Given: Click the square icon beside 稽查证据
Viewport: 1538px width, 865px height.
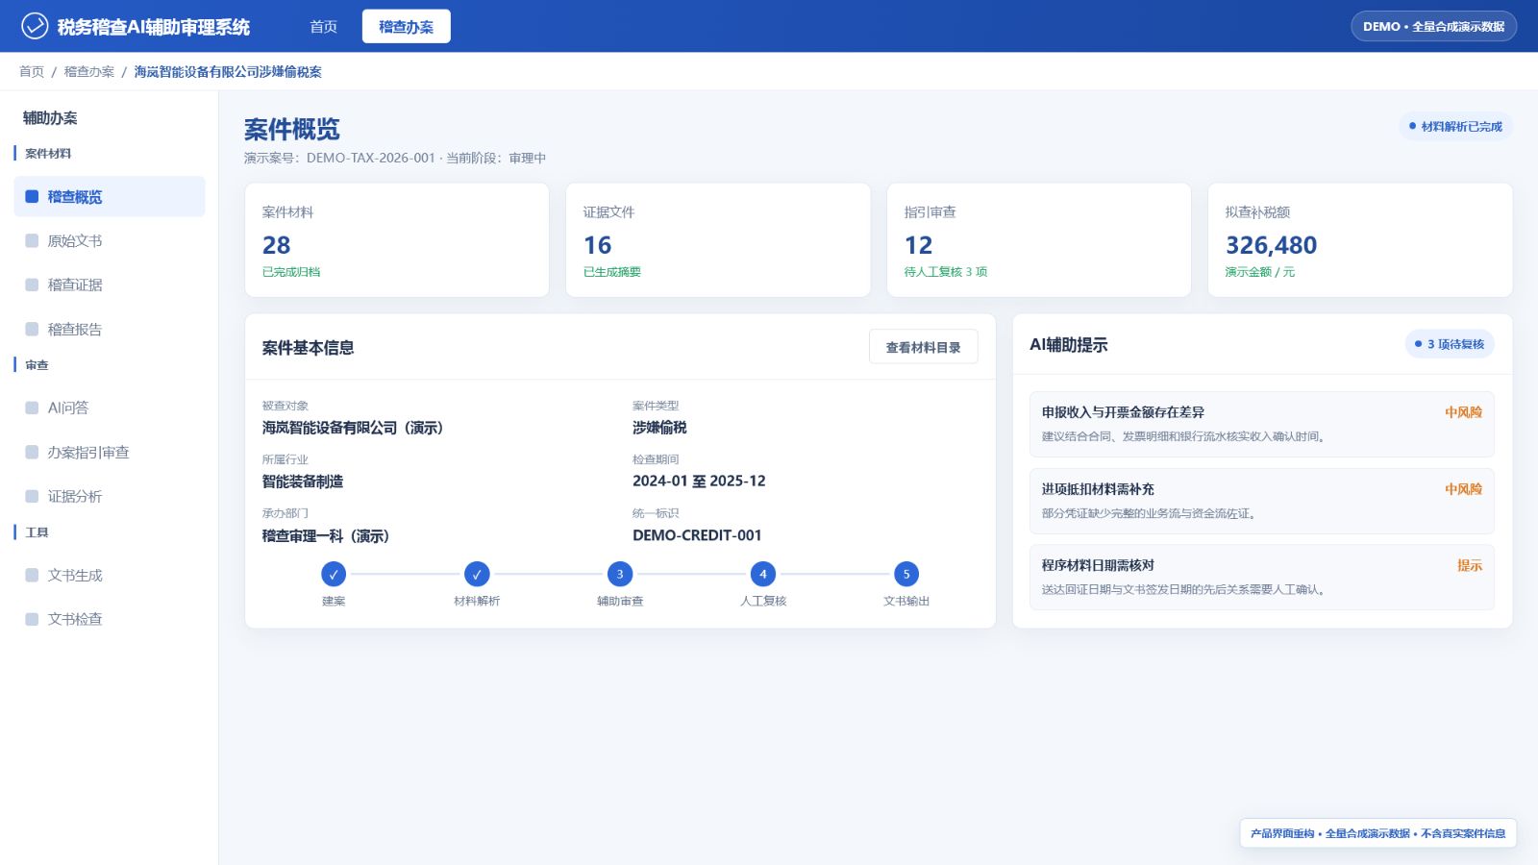Looking at the screenshot, I should click(32, 284).
